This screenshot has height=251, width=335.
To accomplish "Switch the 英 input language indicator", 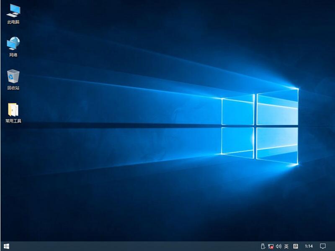I will [286, 246].
